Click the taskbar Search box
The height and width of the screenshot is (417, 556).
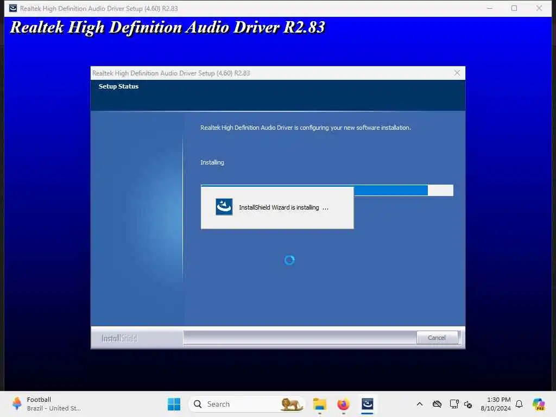[247, 404]
